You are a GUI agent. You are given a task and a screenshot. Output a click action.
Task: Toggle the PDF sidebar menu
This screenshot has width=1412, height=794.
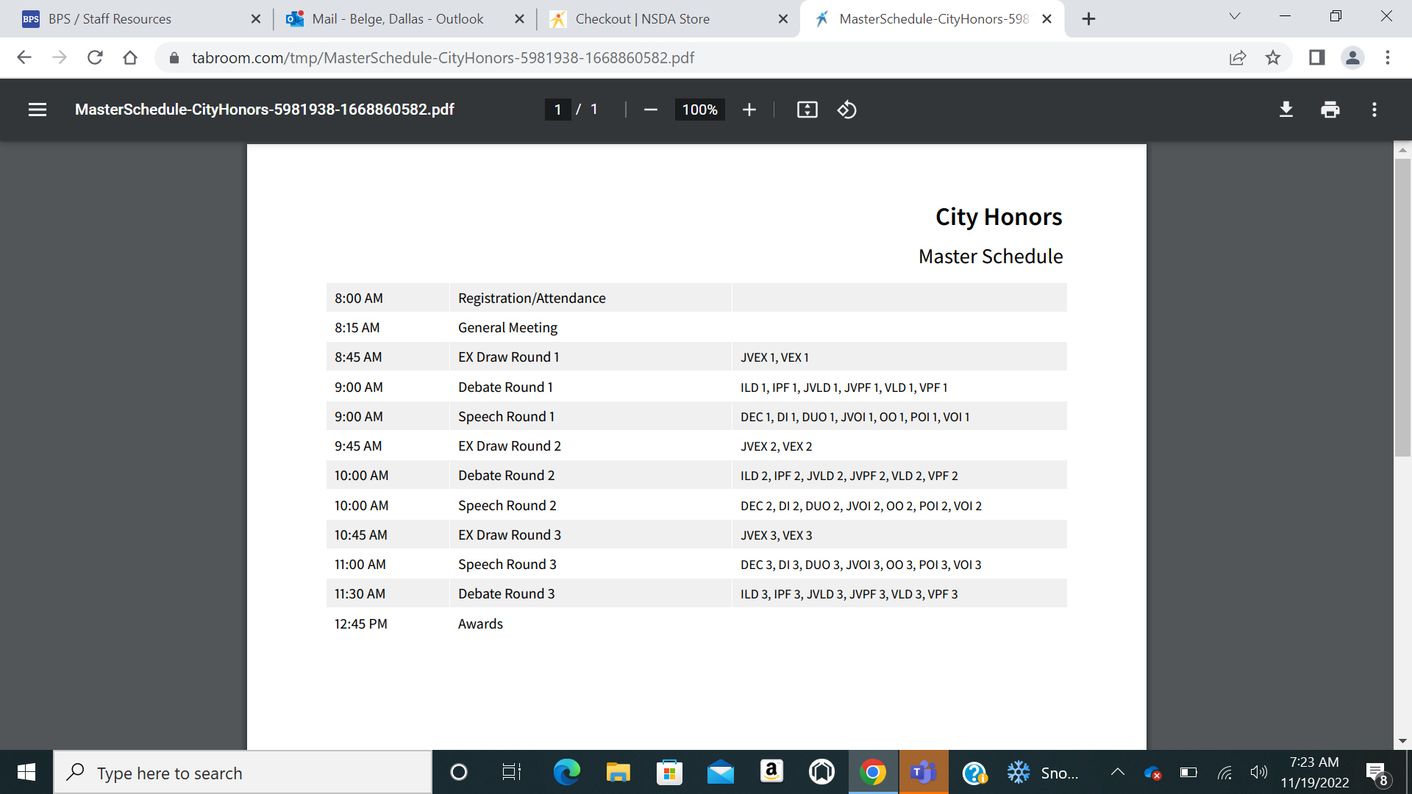point(38,110)
